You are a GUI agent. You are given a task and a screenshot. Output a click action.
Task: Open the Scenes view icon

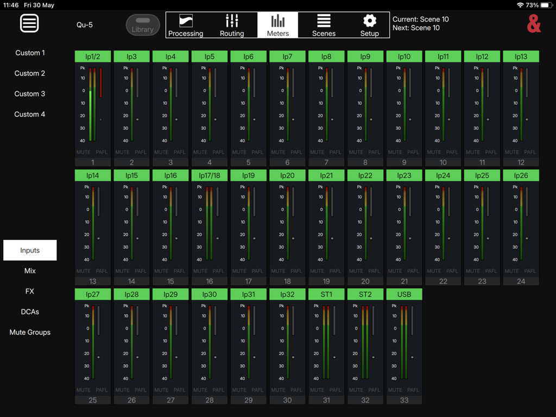tap(324, 24)
